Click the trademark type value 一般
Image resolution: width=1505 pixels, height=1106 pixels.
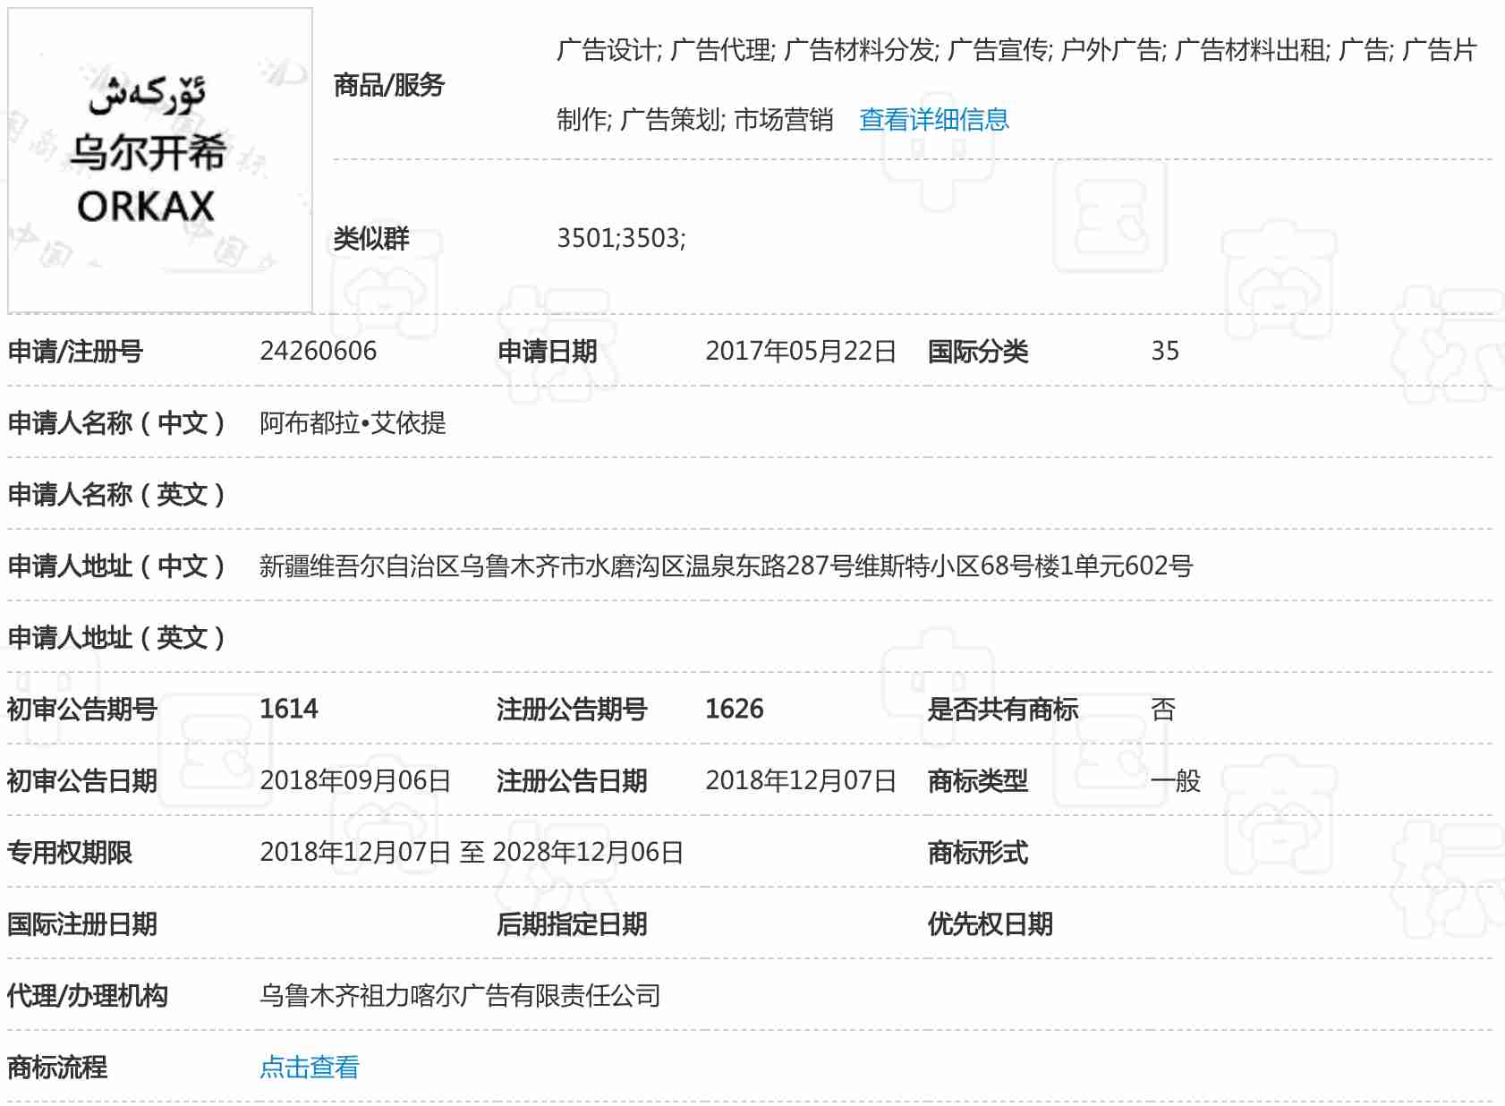click(1175, 780)
